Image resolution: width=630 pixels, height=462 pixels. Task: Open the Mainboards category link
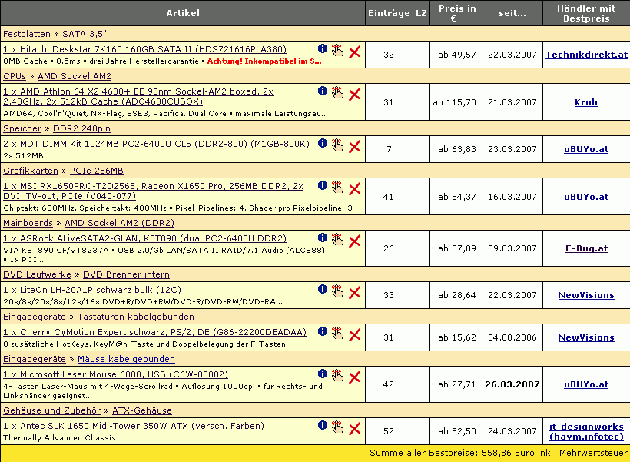tap(28, 223)
